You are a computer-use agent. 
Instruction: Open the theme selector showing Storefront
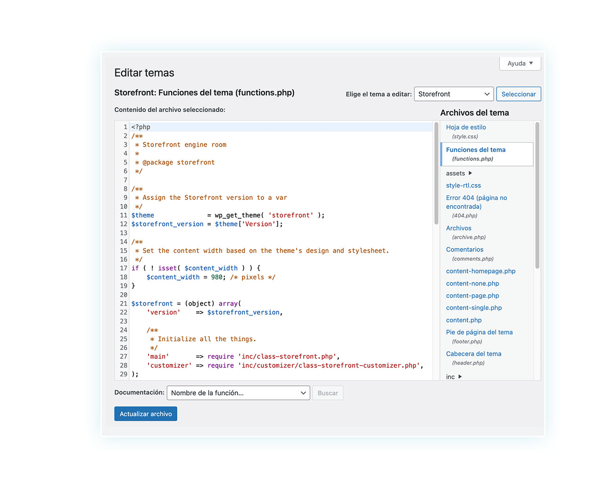pyautogui.click(x=454, y=94)
